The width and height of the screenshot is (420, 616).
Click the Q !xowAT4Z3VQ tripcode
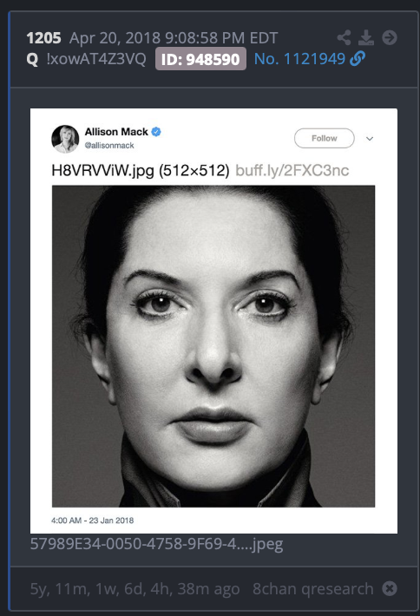tap(86, 59)
